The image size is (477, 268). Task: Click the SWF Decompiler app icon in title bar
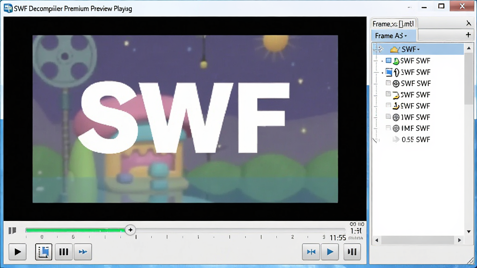(8, 8)
